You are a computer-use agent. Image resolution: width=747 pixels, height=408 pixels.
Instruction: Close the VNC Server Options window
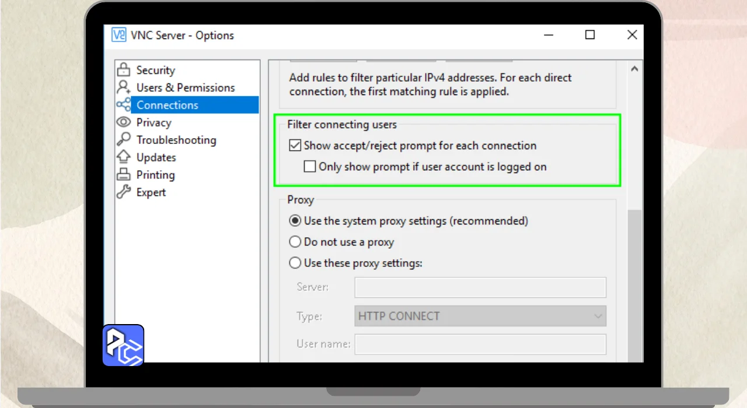click(x=632, y=35)
